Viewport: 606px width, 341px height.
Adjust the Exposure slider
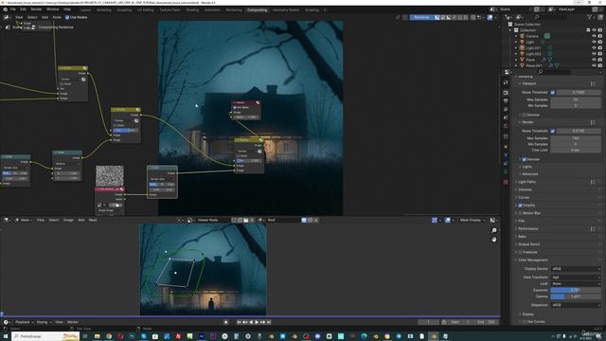[576, 290]
